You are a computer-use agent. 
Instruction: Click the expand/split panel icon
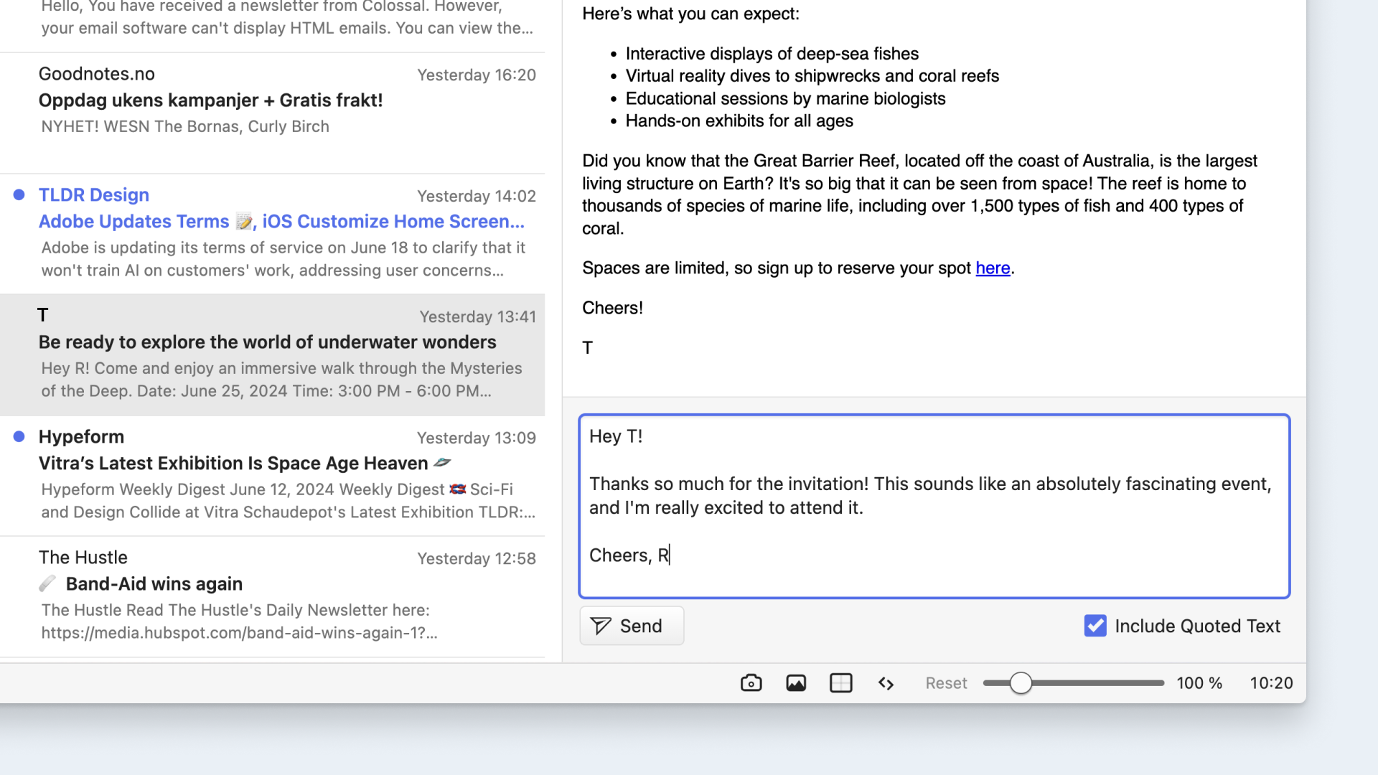point(840,683)
